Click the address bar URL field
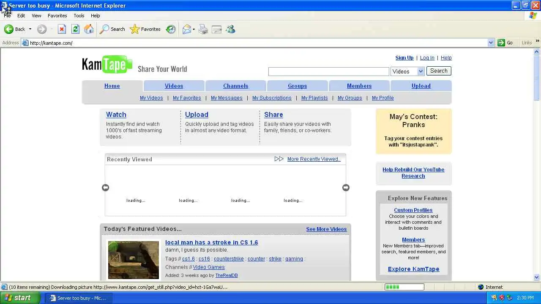 [x=257, y=43]
